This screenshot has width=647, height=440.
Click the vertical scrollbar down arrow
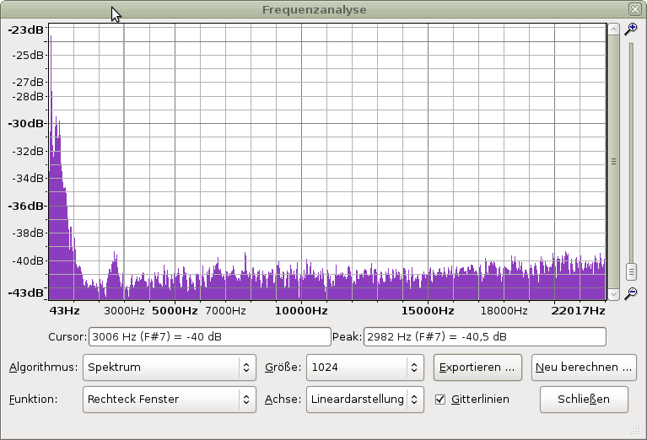click(613, 293)
